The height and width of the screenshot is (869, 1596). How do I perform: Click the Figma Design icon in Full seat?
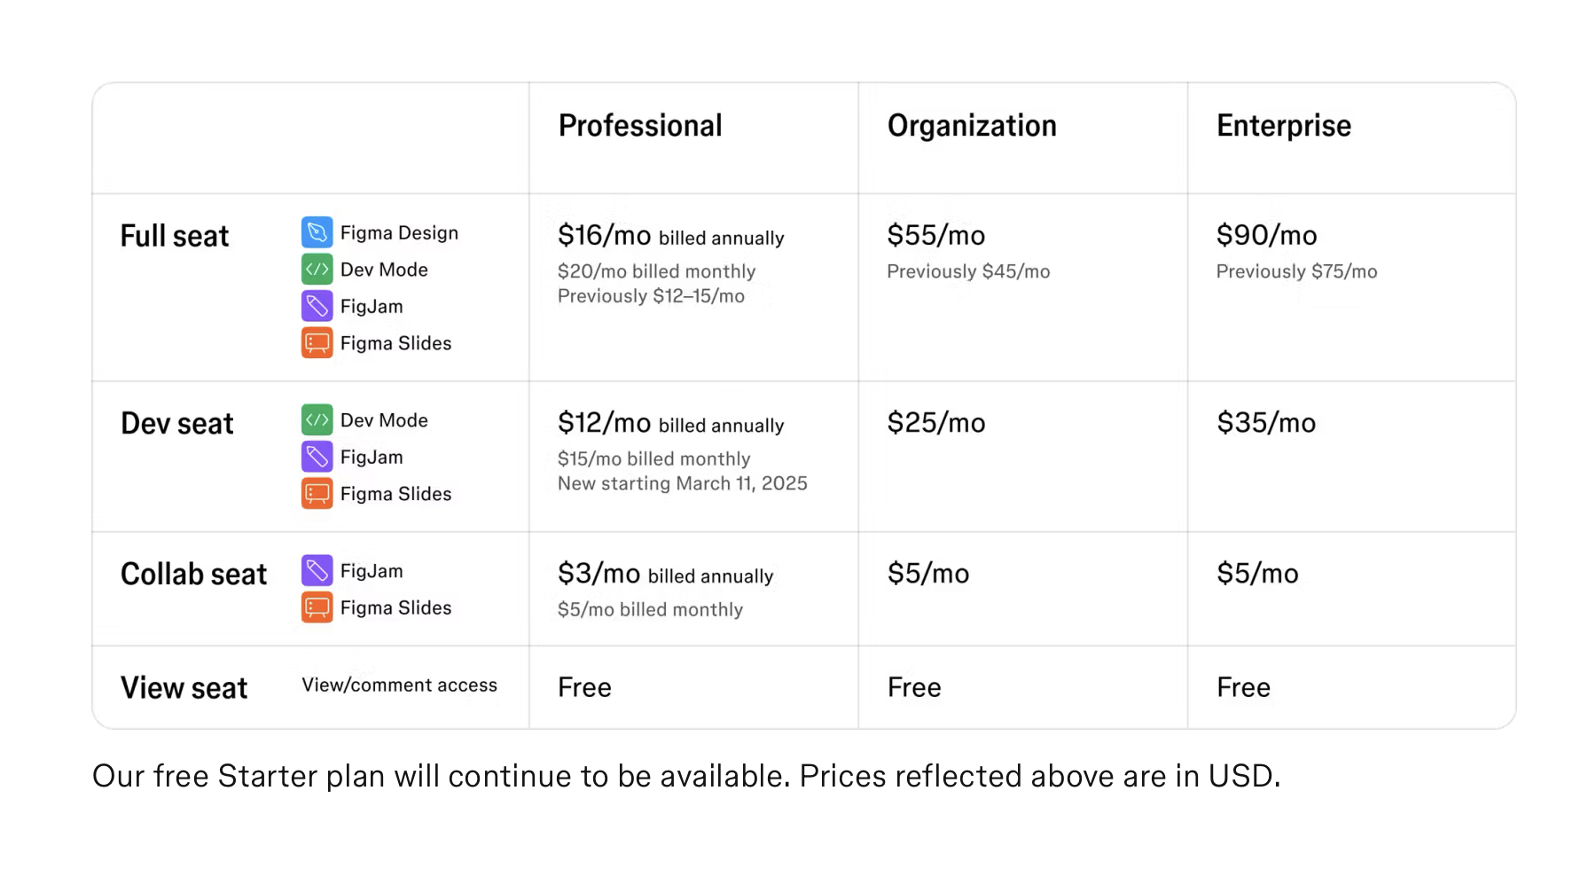(317, 232)
